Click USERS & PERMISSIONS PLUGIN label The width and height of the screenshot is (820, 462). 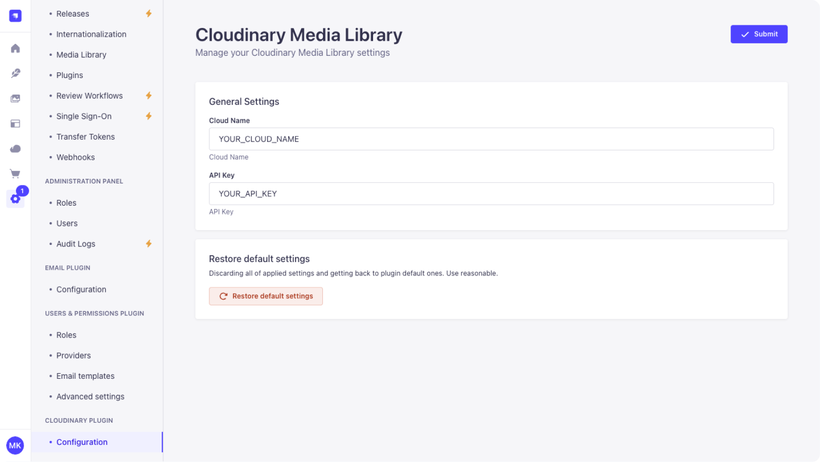pyautogui.click(x=95, y=314)
